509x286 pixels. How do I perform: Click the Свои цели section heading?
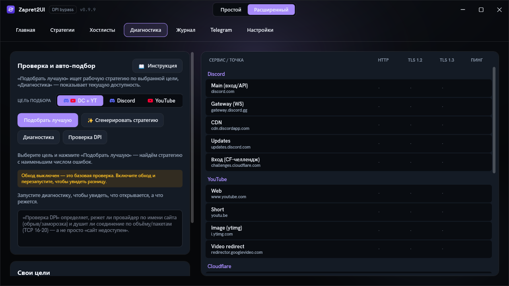(x=34, y=272)
